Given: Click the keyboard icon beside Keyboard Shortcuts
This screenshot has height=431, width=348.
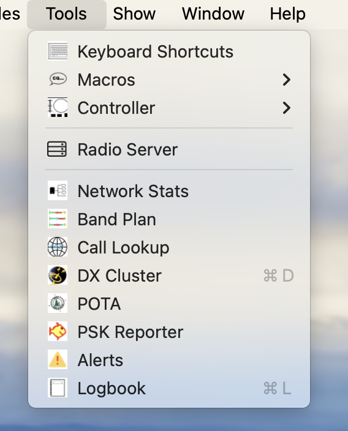Looking at the screenshot, I should click(58, 51).
